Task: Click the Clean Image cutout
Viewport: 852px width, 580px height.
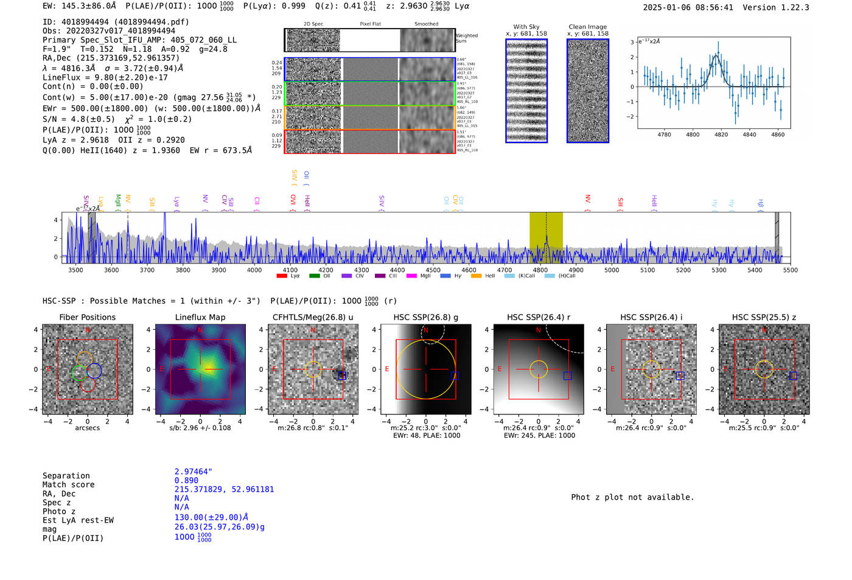Action: tap(588, 91)
